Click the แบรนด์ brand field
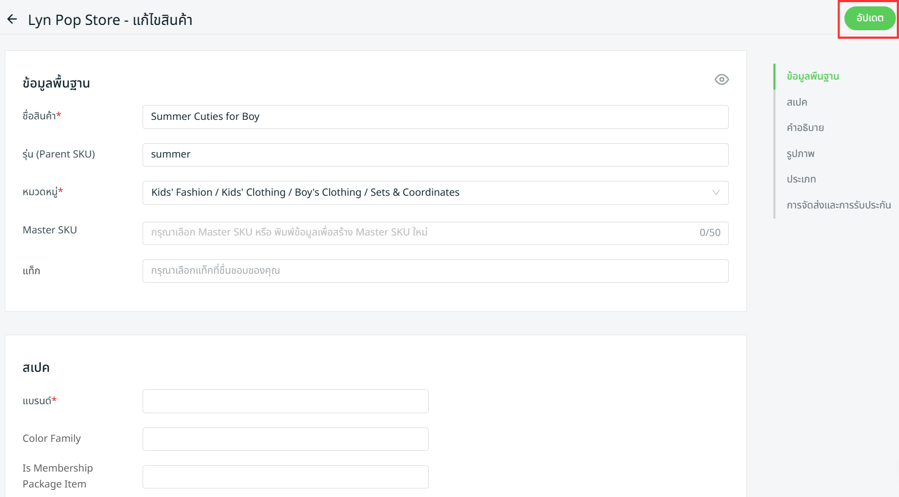This screenshot has width=899, height=497. [x=285, y=402]
